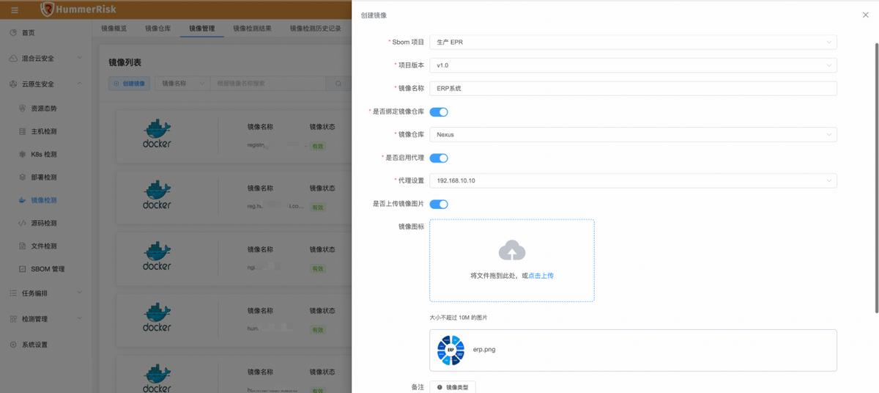Click the docker logo of the reg.h image card
Viewport: 879px width, 393px height.
coord(157,196)
